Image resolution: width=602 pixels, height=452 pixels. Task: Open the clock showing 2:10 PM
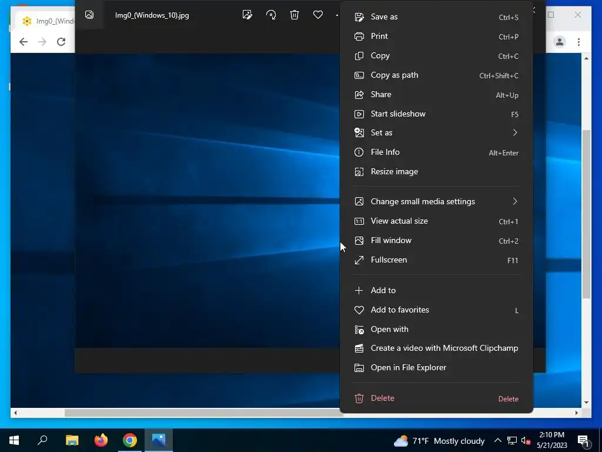pyautogui.click(x=551, y=440)
